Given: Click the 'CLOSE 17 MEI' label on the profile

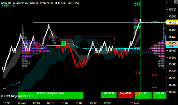Looking at the screenshot, I should (157, 48).
